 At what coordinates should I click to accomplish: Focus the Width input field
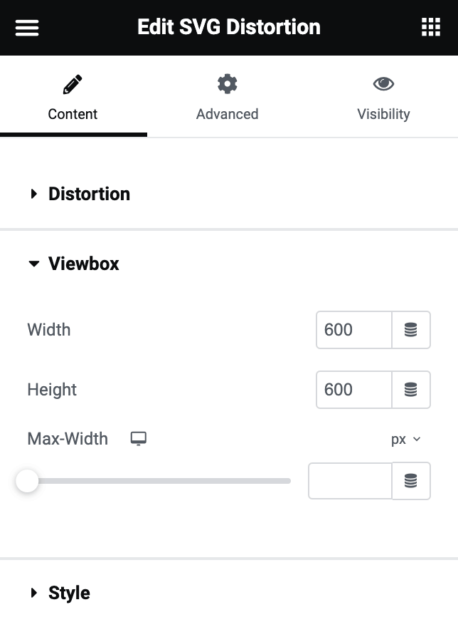click(x=353, y=330)
